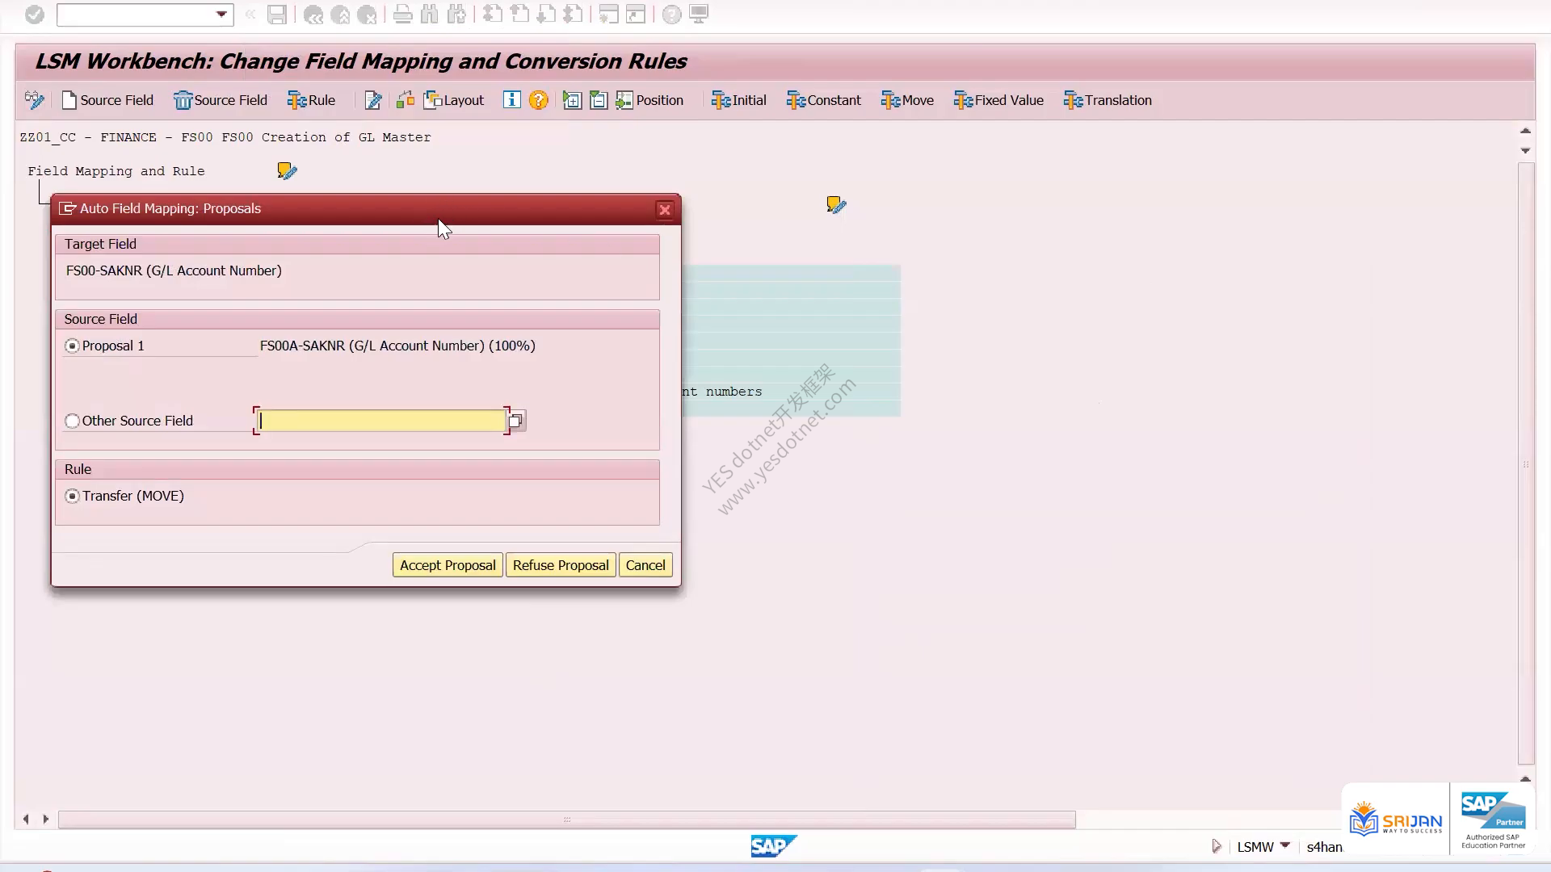Select the Transfer (MOVE) rule radio
1551x872 pixels.
pyautogui.click(x=73, y=496)
